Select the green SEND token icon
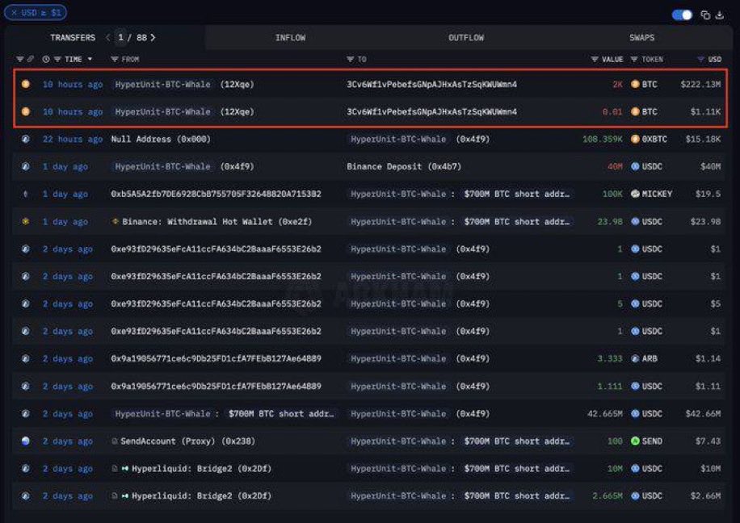The width and height of the screenshot is (740, 523). tap(635, 441)
